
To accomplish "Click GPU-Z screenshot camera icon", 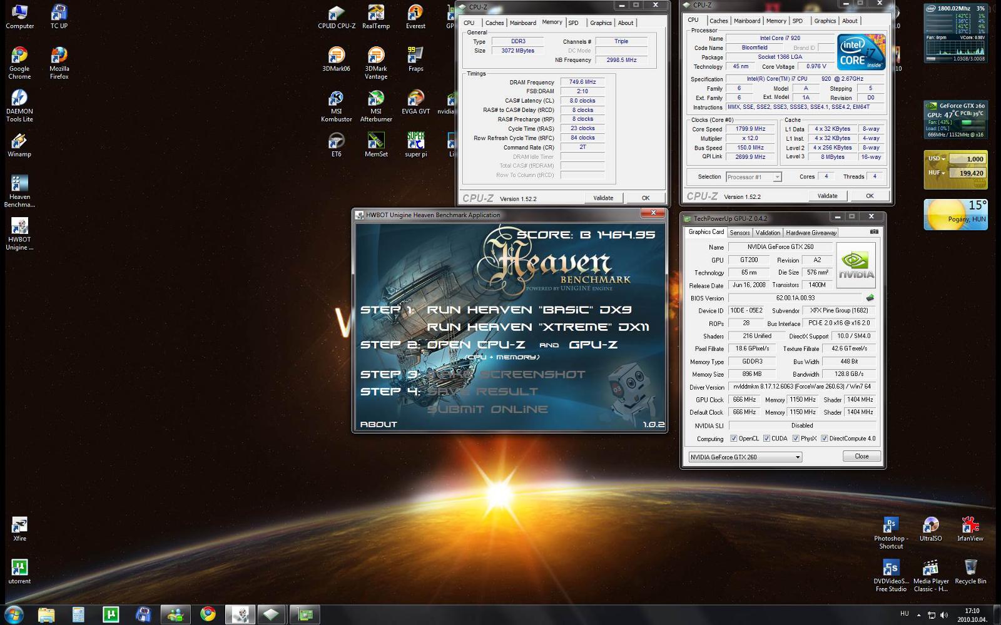I will (x=874, y=231).
